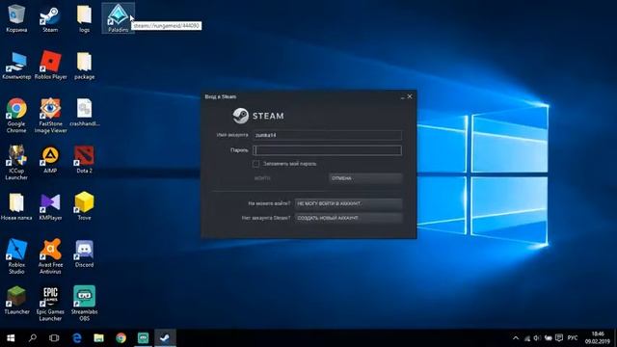617x347 pixels.
Task: Switch to Chrome in the taskbar
Action: 121,338
